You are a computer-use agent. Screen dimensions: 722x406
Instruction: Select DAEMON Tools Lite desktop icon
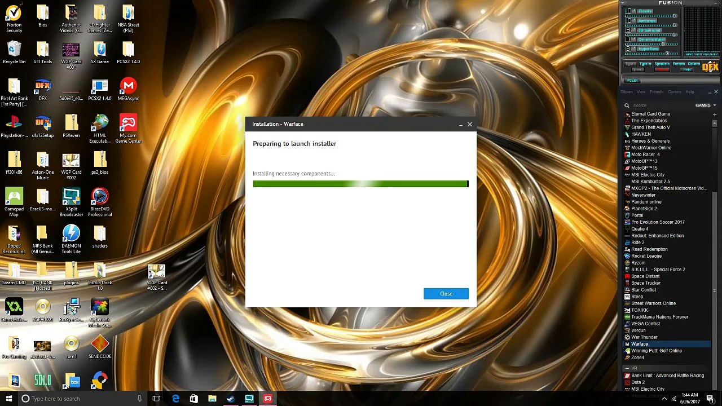[x=71, y=240]
